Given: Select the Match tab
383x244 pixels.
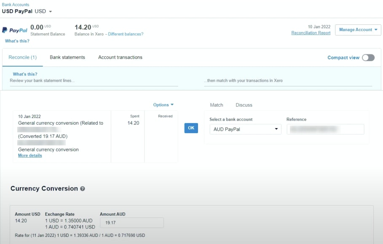Looking at the screenshot, I should (x=217, y=105).
